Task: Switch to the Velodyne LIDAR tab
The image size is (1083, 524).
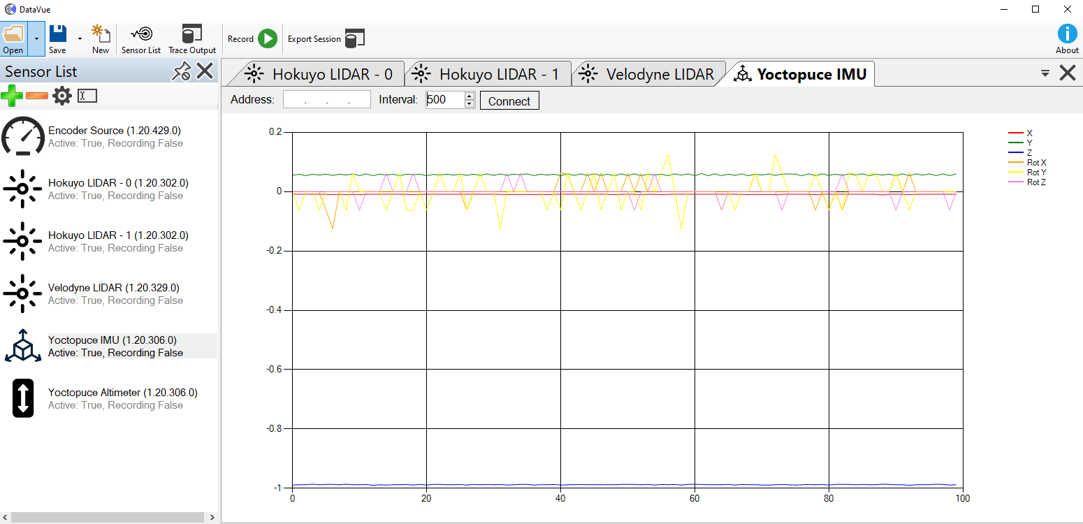Action: (x=648, y=74)
